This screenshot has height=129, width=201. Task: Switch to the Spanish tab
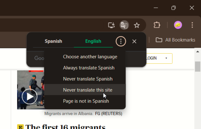[53, 41]
